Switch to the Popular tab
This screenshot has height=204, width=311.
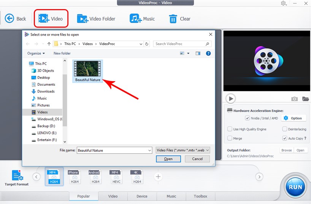pos(84,196)
